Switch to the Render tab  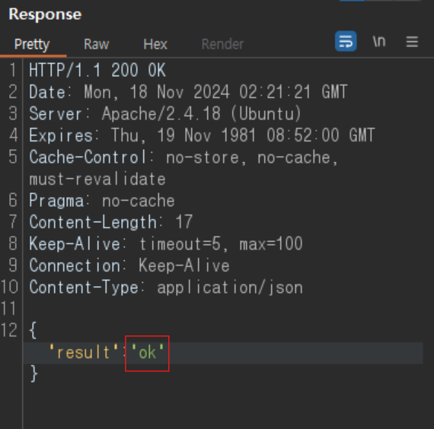pyautogui.click(x=222, y=44)
